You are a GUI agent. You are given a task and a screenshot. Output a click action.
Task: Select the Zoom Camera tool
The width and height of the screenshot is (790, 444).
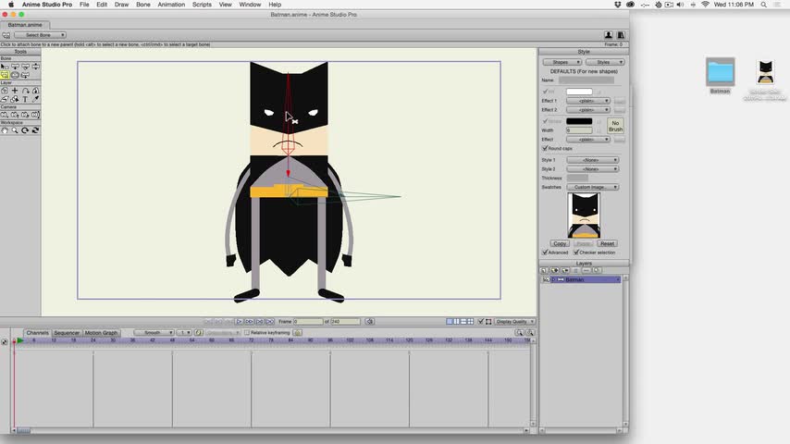coord(15,115)
